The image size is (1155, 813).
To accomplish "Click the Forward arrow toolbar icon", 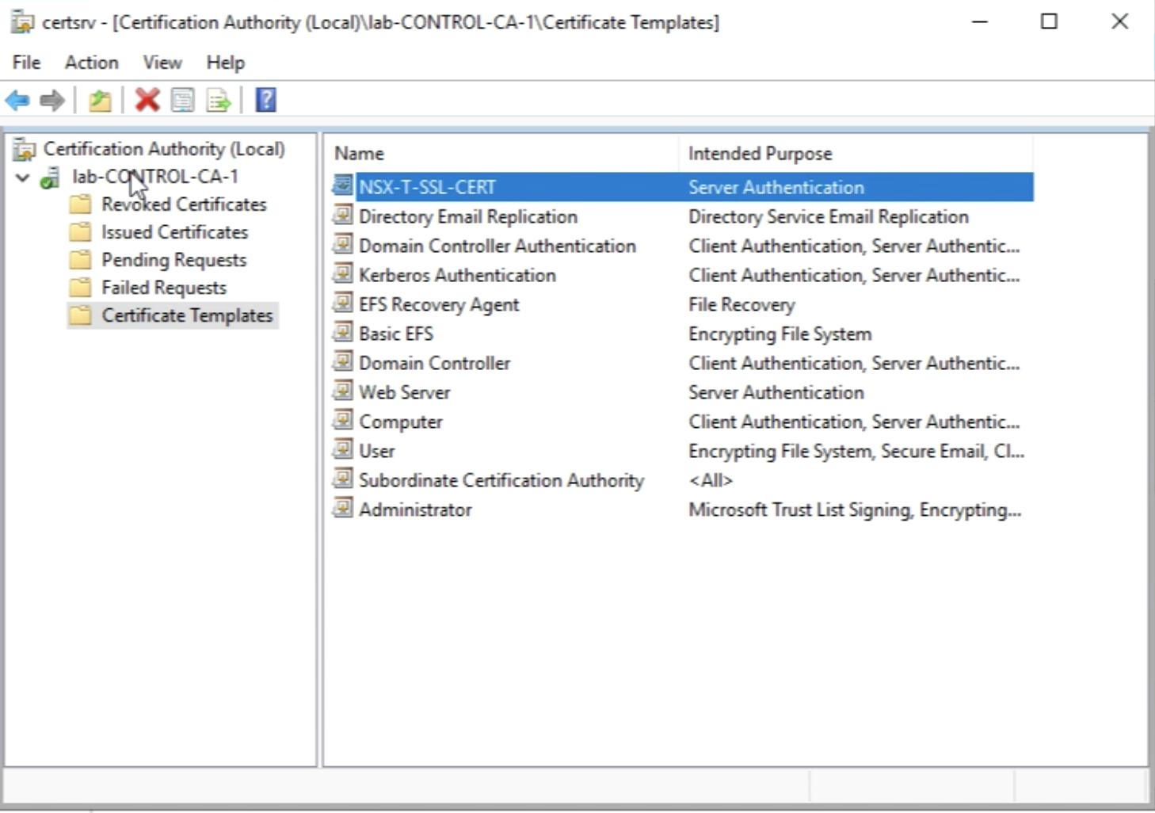I will (52, 101).
